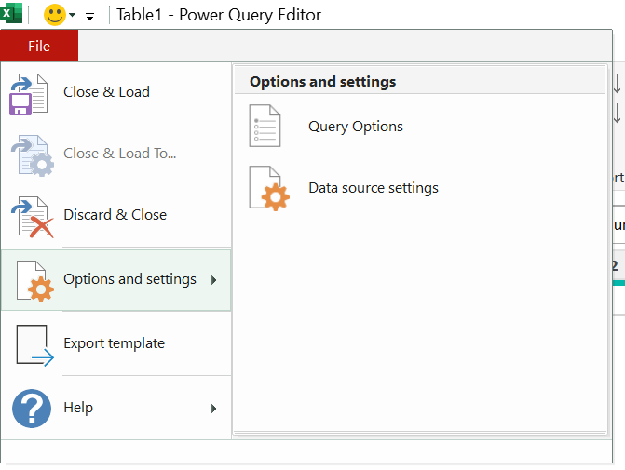Expand the Help submenu arrow
Viewport: 625px width, 470px height.
pos(214,408)
